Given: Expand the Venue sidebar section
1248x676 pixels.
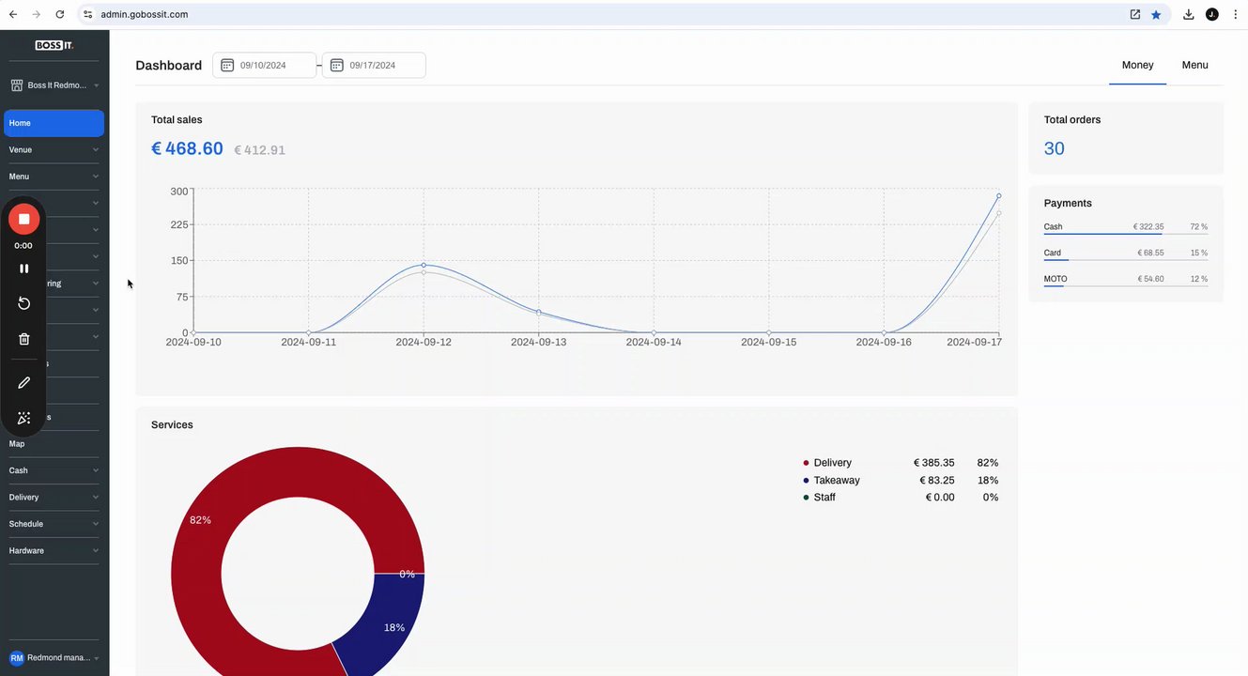Looking at the screenshot, I should (54, 149).
